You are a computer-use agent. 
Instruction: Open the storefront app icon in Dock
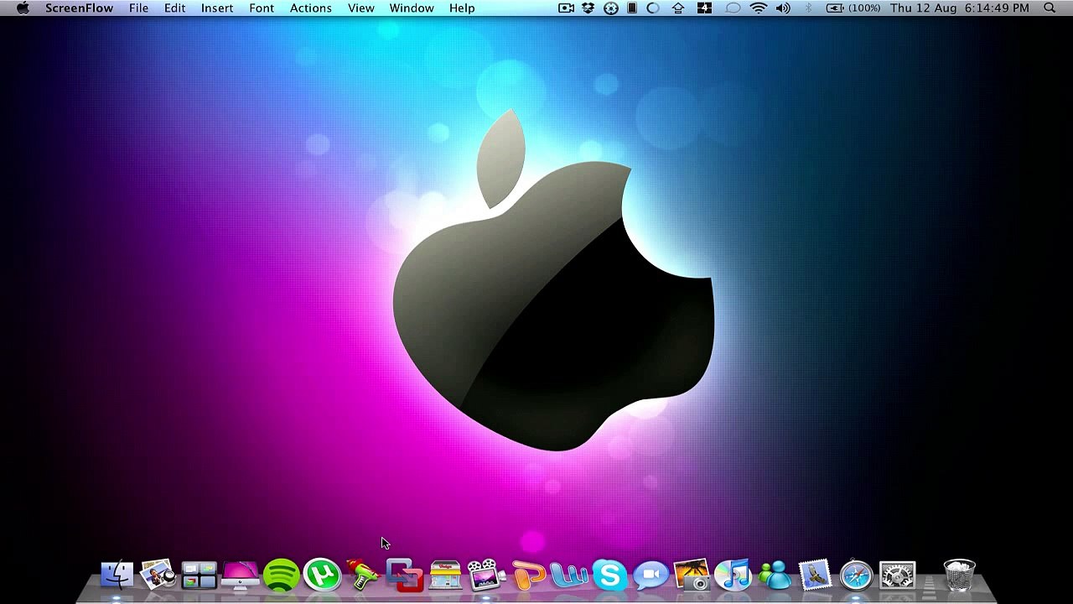[x=445, y=575]
